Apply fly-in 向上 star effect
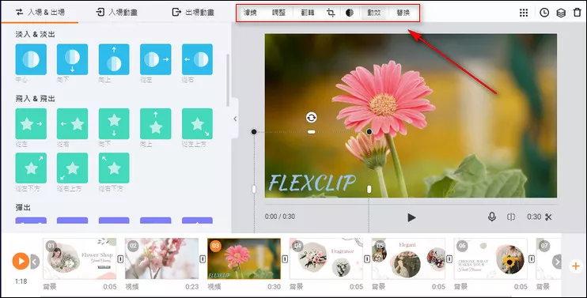The image size is (587, 298). pyautogui.click(x=155, y=124)
